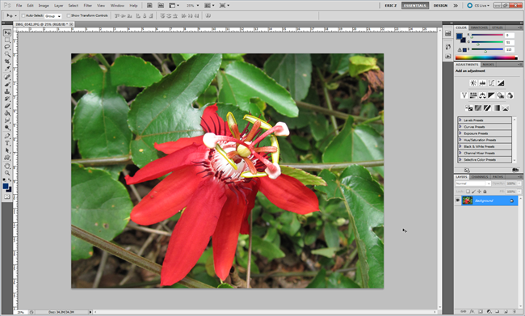The height and width of the screenshot is (316, 525).
Task: Select the Pen tool
Action: pyautogui.click(x=7, y=136)
